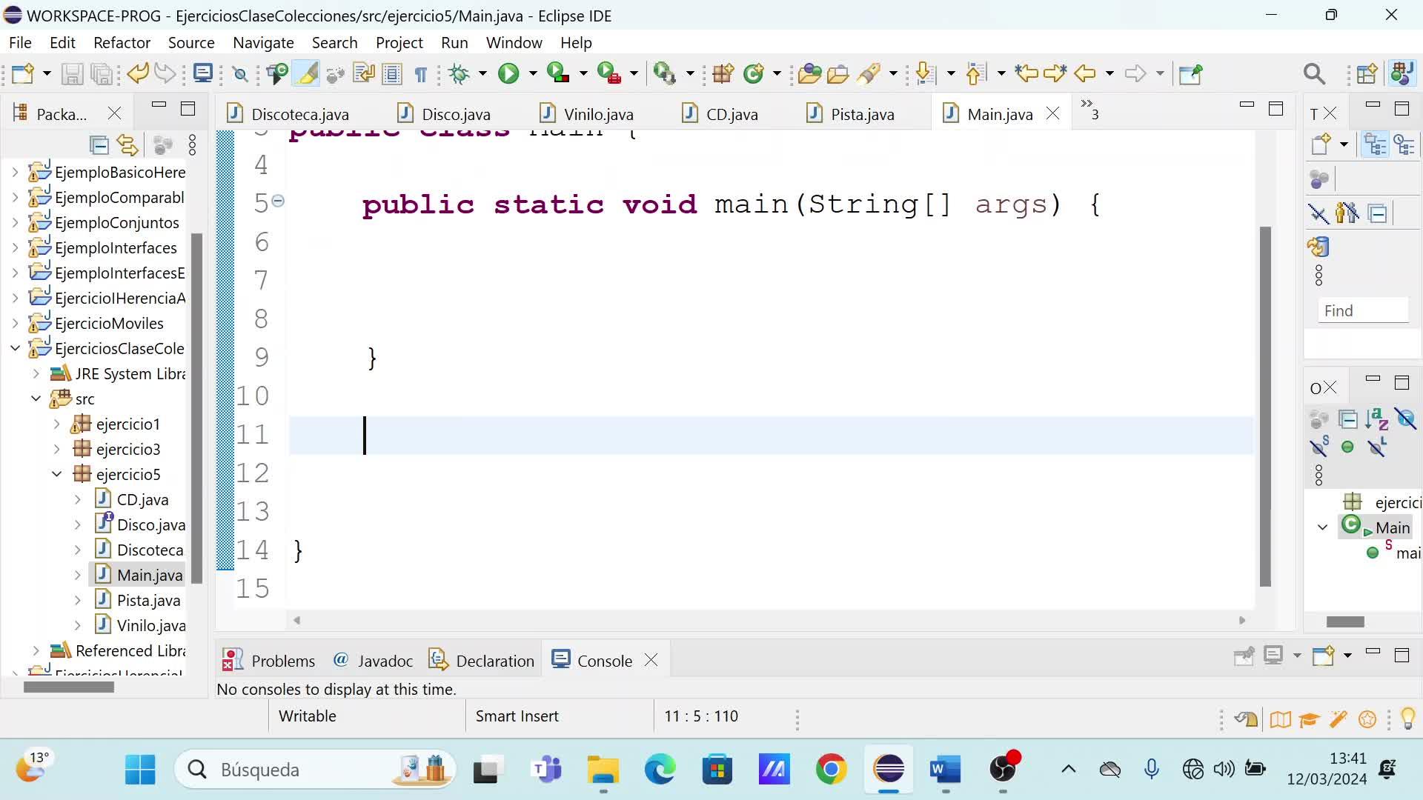
Task: Toggle Mark Occurrences highlighter button
Action: [x=307, y=73]
